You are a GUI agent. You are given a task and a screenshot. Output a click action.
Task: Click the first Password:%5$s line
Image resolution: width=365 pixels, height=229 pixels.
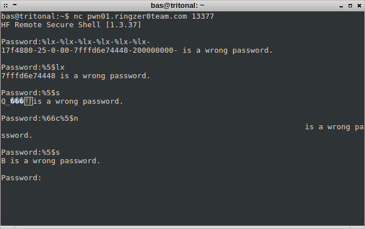31,93
